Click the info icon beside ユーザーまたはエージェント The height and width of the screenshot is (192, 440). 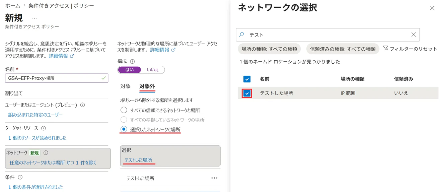(x=82, y=105)
